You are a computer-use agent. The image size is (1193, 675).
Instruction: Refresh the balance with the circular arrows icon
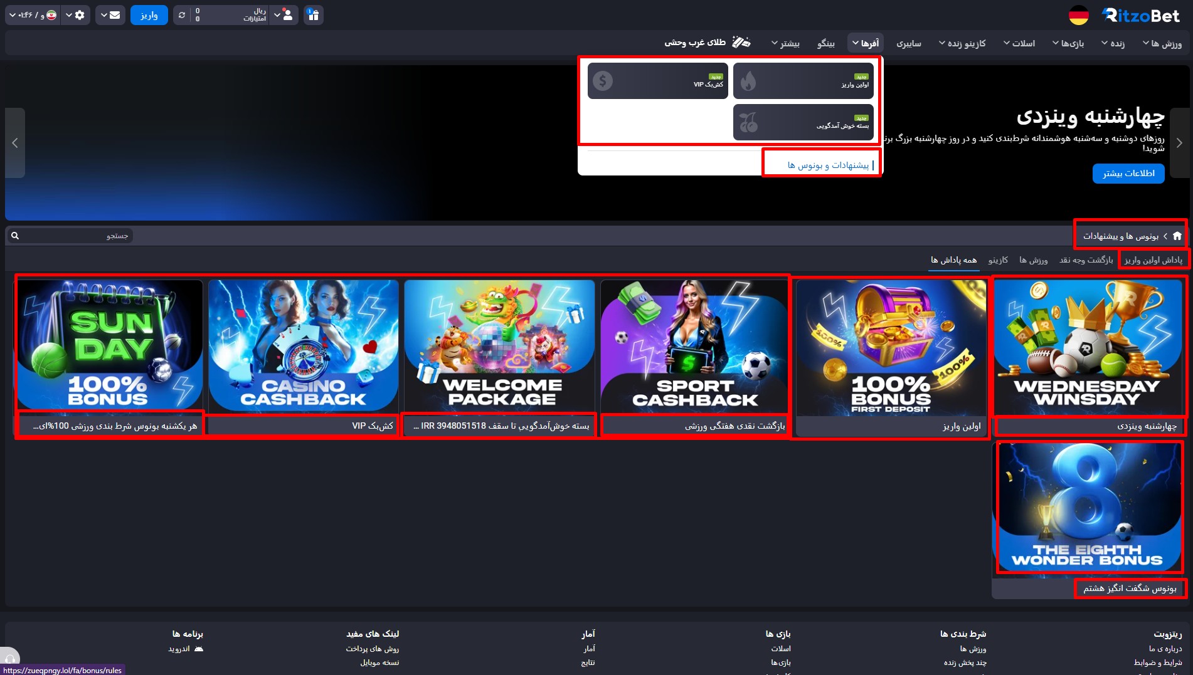click(182, 15)
